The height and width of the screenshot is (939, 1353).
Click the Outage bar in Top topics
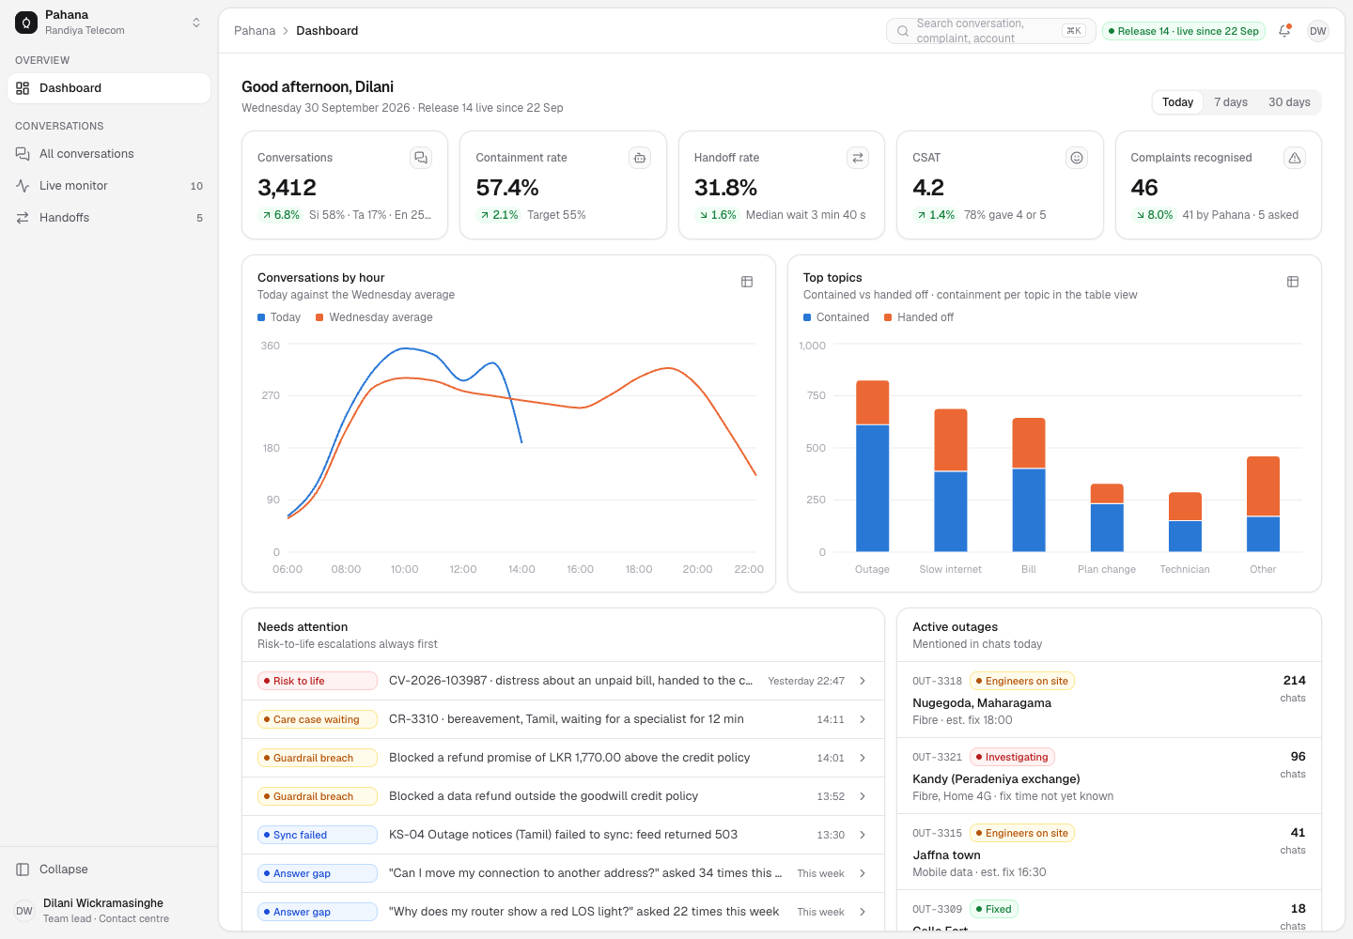872,466
